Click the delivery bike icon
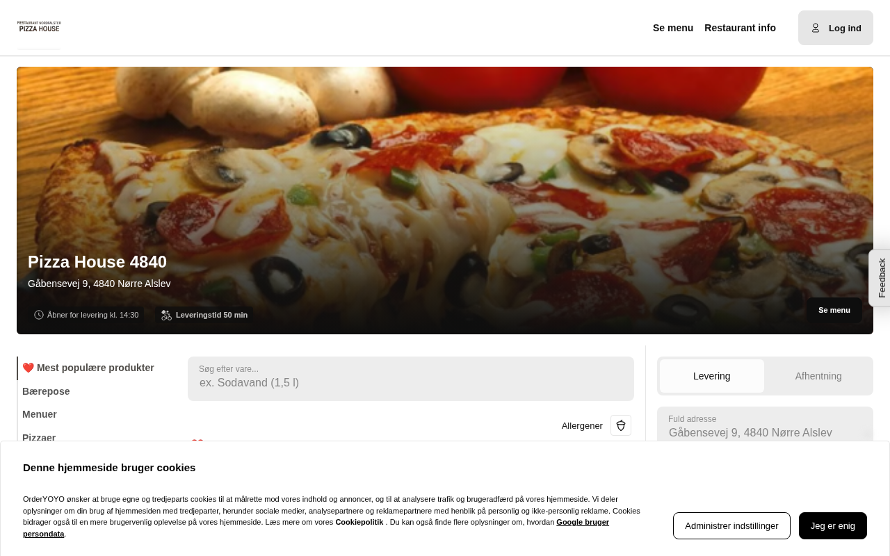 point(166,315)
